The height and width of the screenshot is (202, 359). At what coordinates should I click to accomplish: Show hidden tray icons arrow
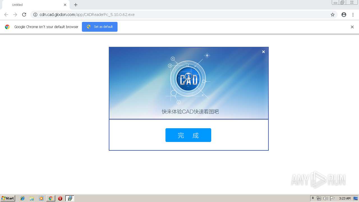click(313, 198)
